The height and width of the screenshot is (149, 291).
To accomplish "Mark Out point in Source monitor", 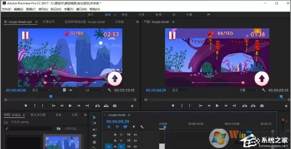I will click(43, 106).
